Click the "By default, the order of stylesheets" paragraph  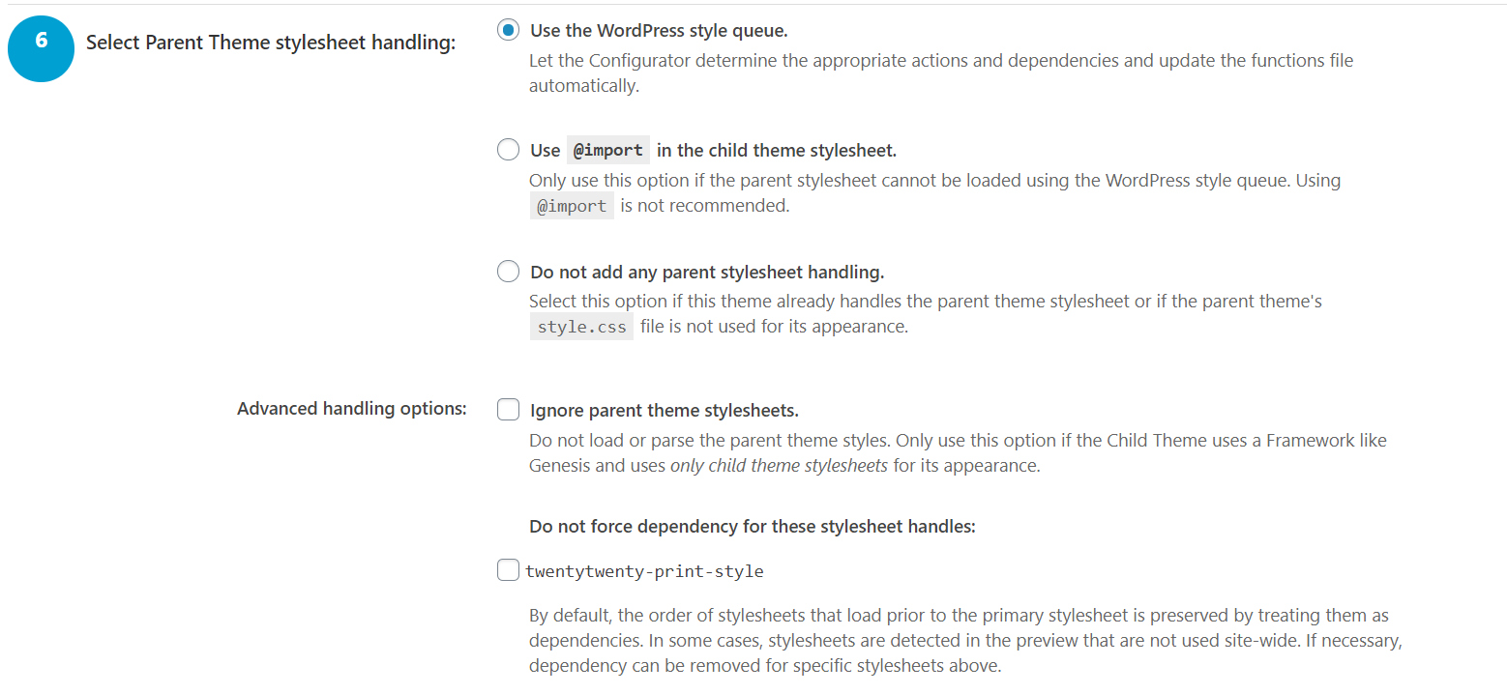point(958,640)
